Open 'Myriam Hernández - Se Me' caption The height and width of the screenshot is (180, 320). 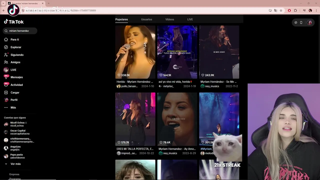click(218, 82)
